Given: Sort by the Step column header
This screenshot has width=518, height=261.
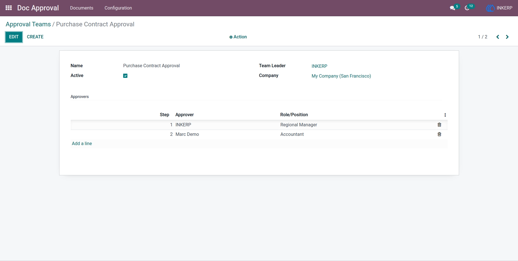Looking at the screenshot, I should [164, 115].
